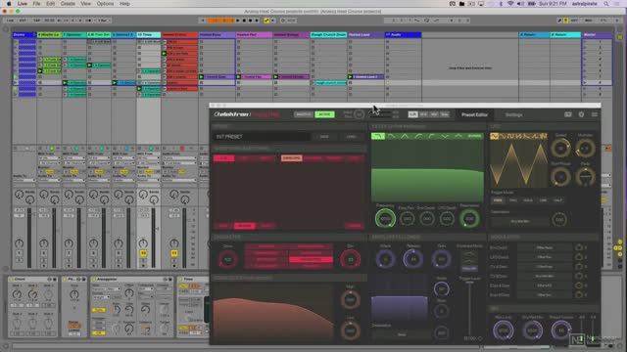627x352 pixels.
Task: Click the highlighted red button at browser bottom
Action: (x=244, y=226)
